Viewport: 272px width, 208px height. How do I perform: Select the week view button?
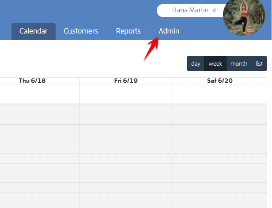(215, 63)
